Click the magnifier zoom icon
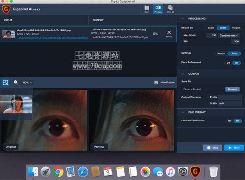245x180 pixels. point(16,82)
